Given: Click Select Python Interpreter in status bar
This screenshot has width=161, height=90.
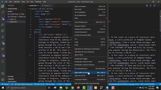Looking at the screenshot, I should coord(24,84).
